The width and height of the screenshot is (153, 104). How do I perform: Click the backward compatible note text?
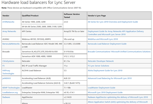(41, 8)
